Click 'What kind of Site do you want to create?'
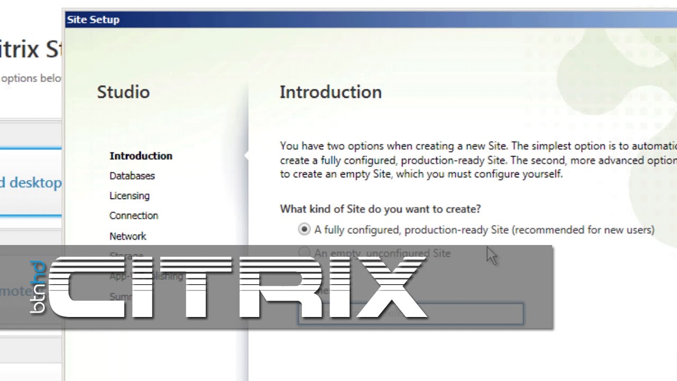Image resolution: width=677 pixels, height=381 pixels. point(380,209)
